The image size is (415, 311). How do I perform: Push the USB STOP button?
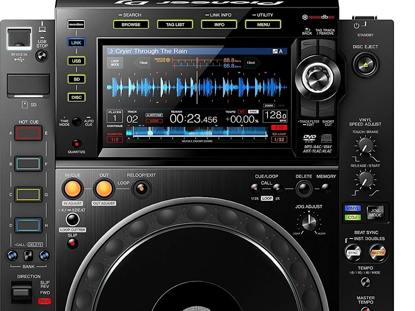click(x=42, y=56)
